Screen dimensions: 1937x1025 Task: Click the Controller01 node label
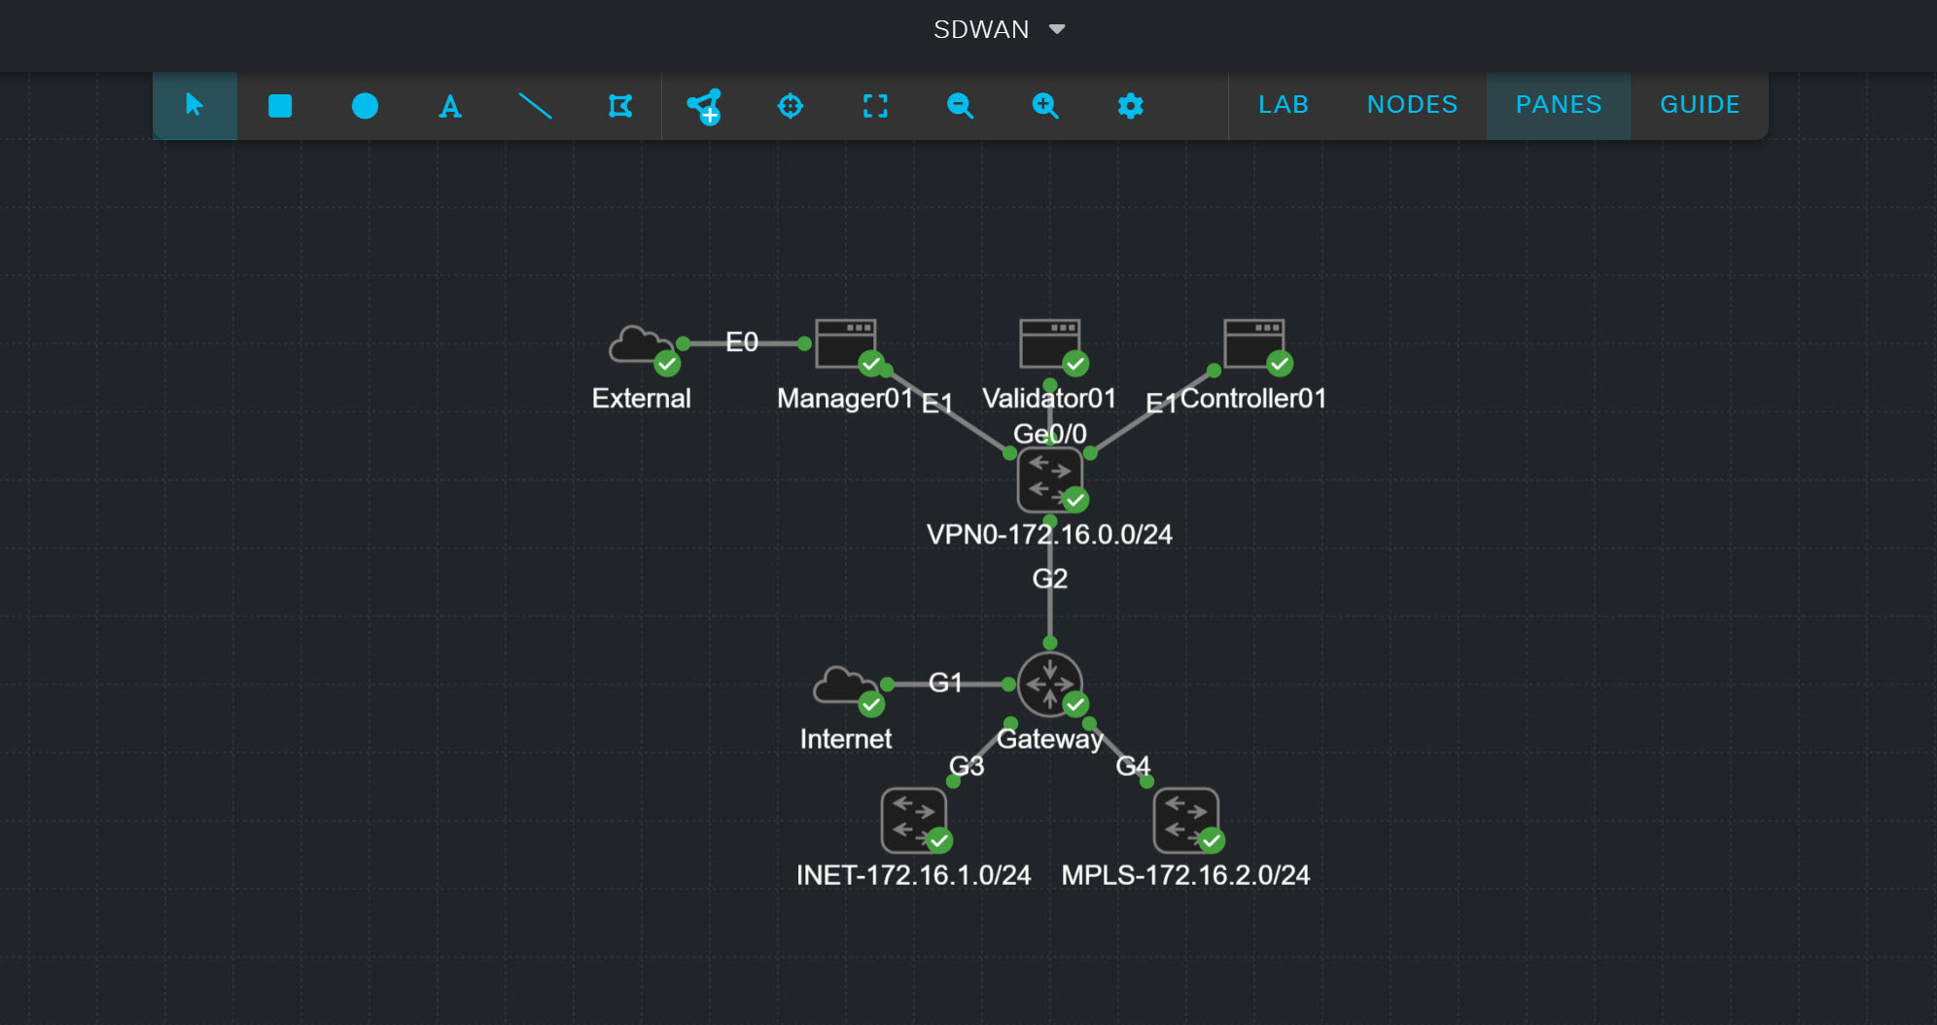coord(1254,399)
